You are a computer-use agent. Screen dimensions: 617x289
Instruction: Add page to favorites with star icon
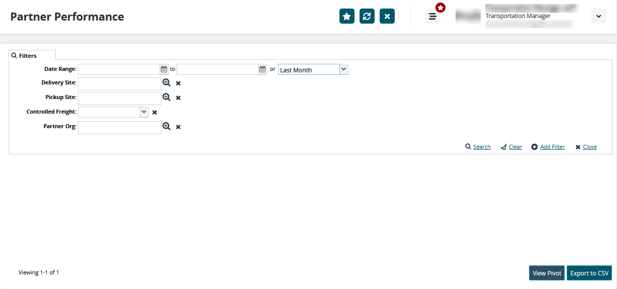point(347,16)
